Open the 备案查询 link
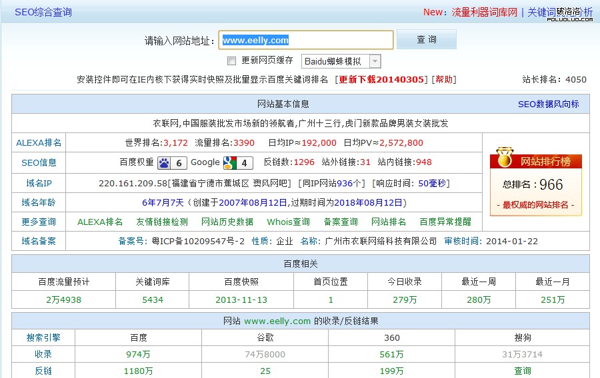Screen dimensions: 600x378 [341, 222]
